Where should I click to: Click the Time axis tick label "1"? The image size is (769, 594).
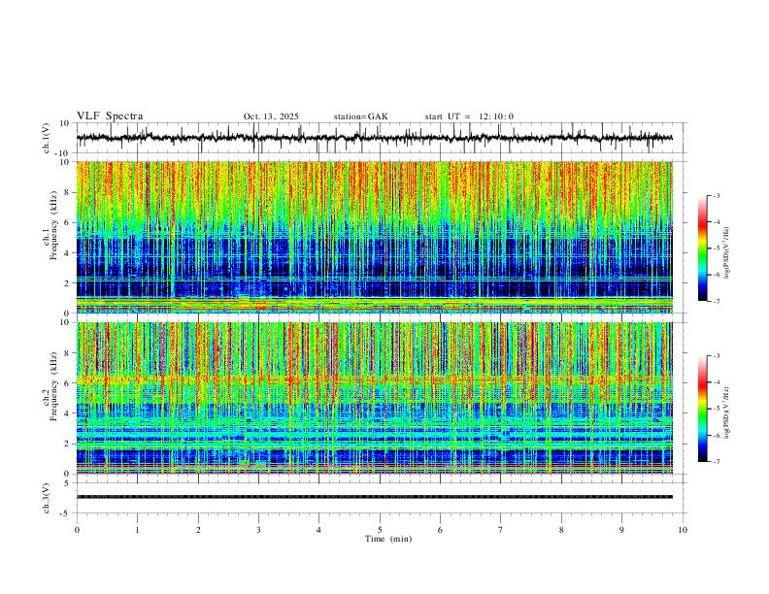(137, 530)
